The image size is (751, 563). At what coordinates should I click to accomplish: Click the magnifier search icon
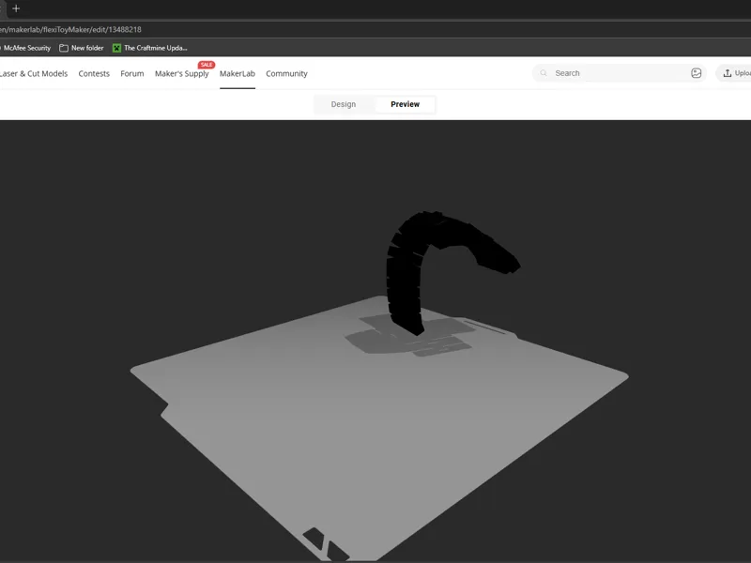[544, 73]
